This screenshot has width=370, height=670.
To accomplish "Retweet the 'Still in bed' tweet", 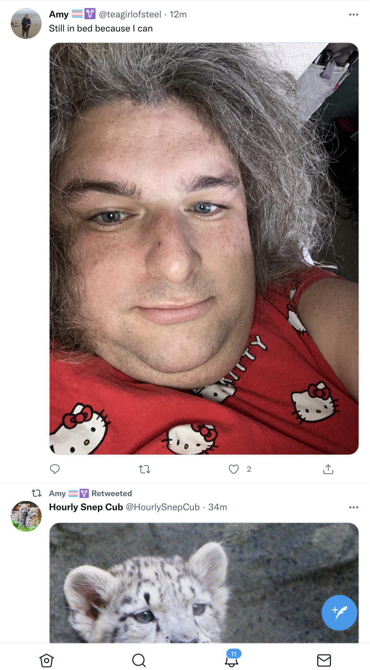I will click(x=144, y=469).
